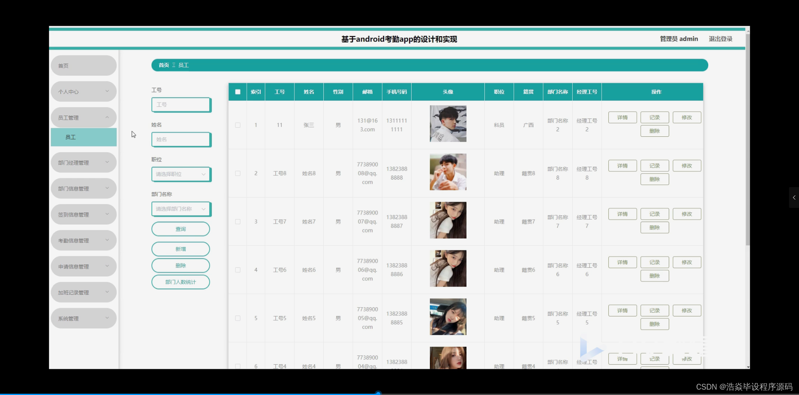Check the row checkbox for employee 张三
Screen dimensions: 799x395
click(x=237, y=125)
